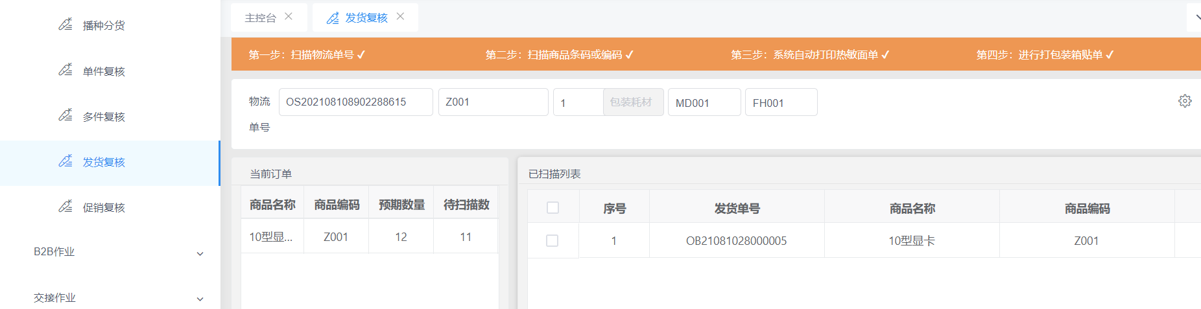Click the 预期数量 column header
The image size is (1201, 309).
pos(401,205)
